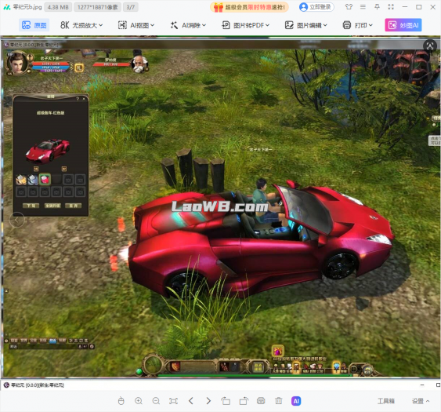The image size is (441, 412).
Task: Fit image to window icon
Action: pyautogui.click(x=173, y=401)
